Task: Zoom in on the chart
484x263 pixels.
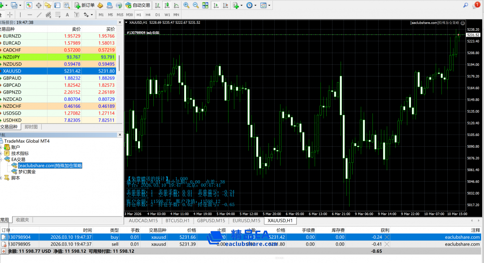Action: point(186,5)
